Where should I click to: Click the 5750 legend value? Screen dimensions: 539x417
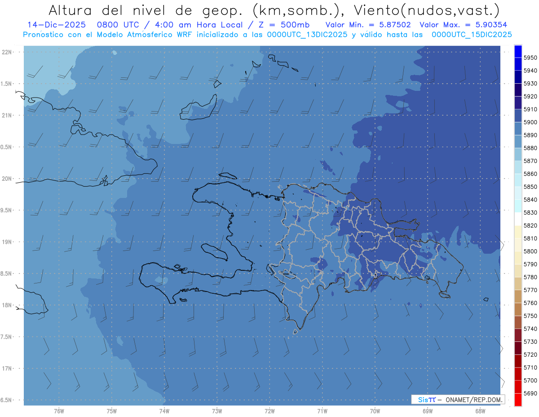[530, 316]
